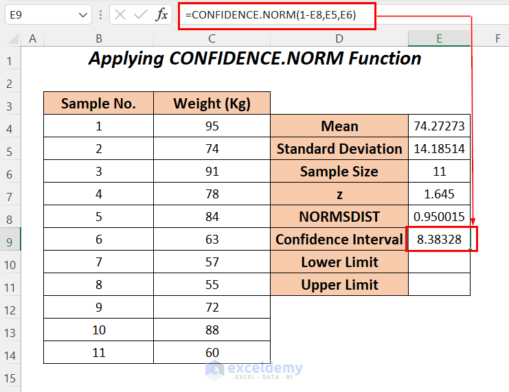
Task: Select column F header
Action: pyautogui.click(x=497, y=38)
